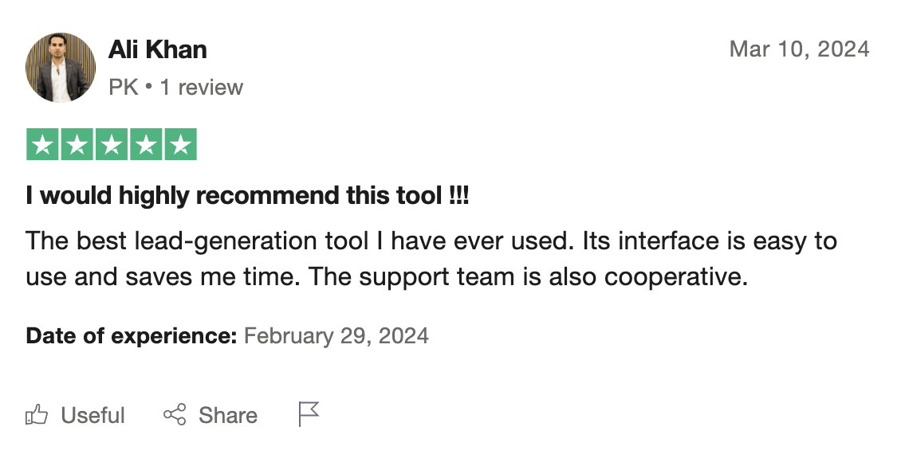Click the Share button label
Screen dimensions: 901x462
(x=228, y=414)
